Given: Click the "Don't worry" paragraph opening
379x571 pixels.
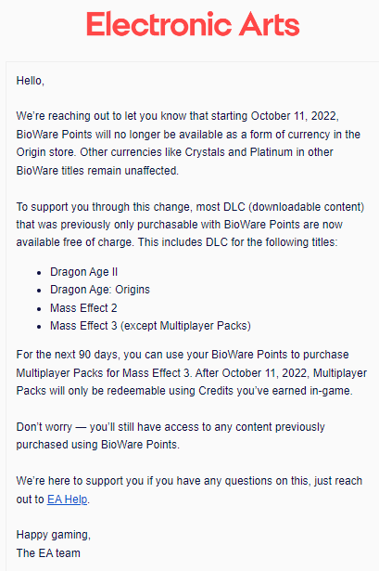Looking at the screenshot, I should point(44,427).
